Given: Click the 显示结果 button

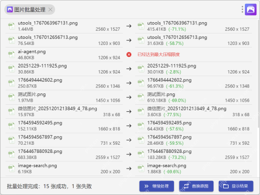Looking at the screenshot, I should pyautogui.click(x=236, y=186).
